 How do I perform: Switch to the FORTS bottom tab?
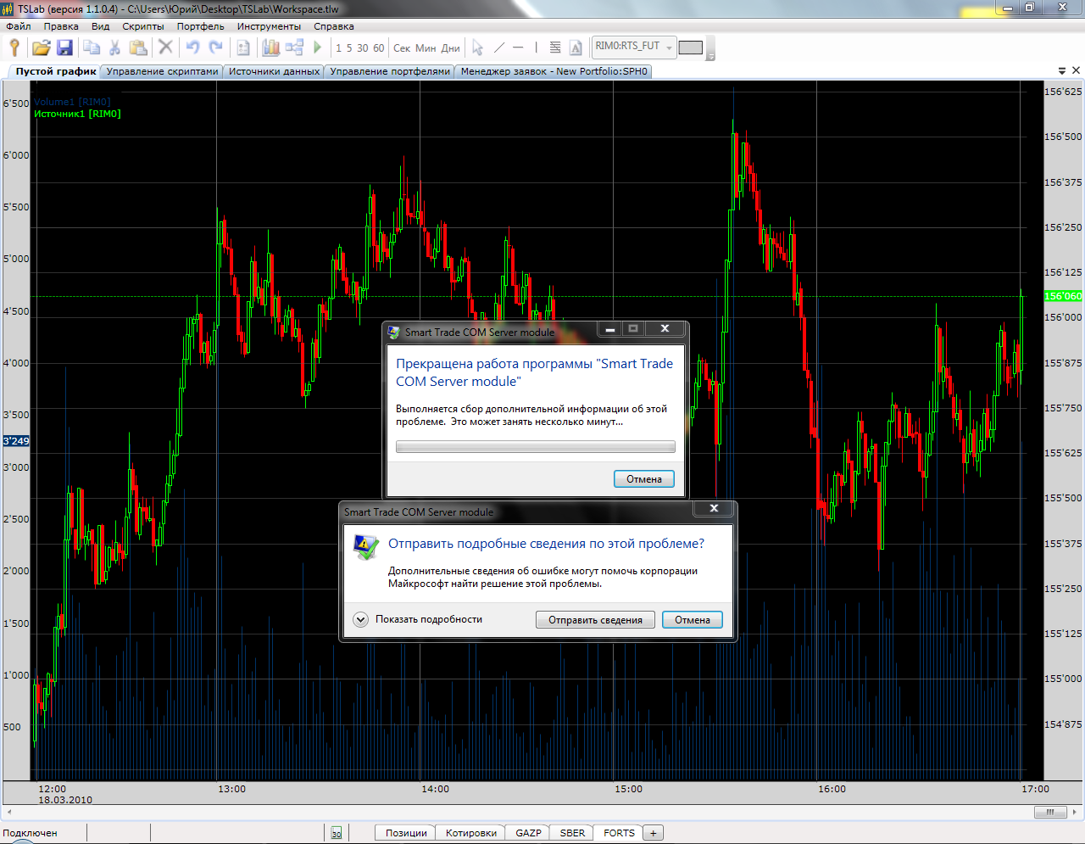[x=619, y=833]
